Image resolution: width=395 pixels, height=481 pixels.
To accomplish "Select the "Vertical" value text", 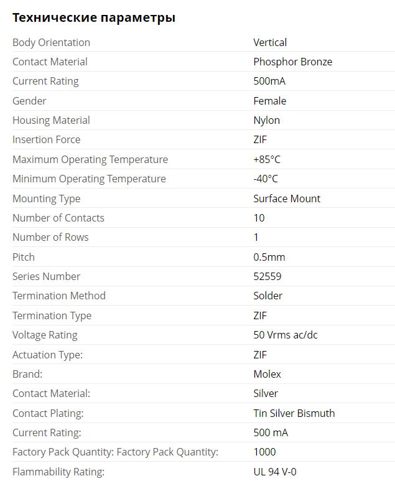I will [x=270, y=42].
